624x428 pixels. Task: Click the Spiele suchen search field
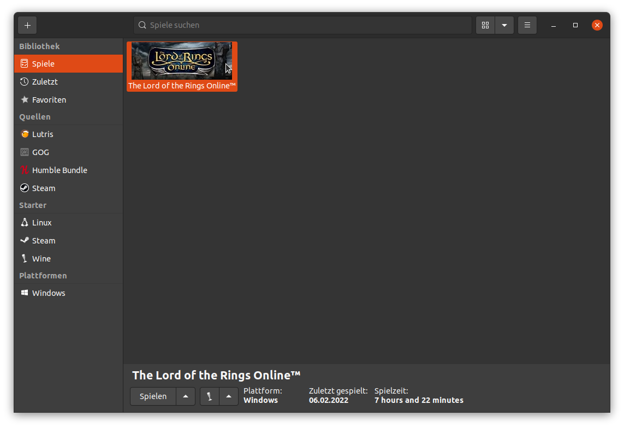pos(303,25)
